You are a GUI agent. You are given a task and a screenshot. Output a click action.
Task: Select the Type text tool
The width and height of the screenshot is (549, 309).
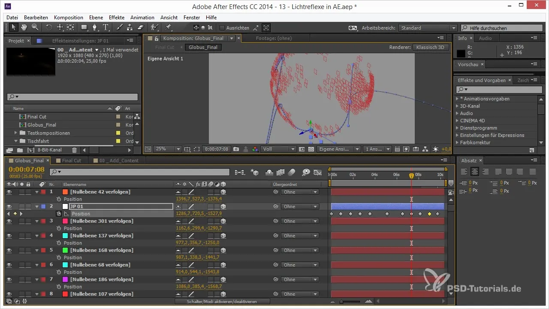pyautogui.click(x=106, y=27)
